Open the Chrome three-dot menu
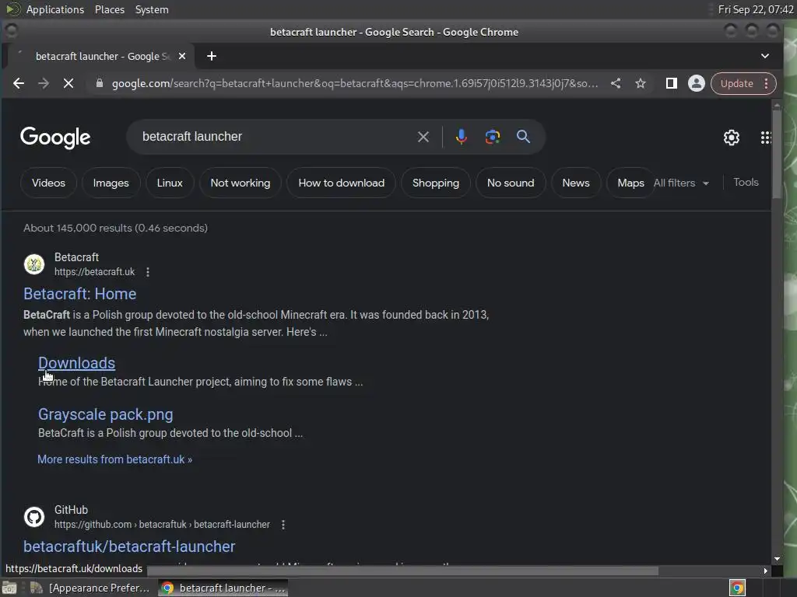The height and width of the screenshot is (597, 797). click(x=766, y=83)
